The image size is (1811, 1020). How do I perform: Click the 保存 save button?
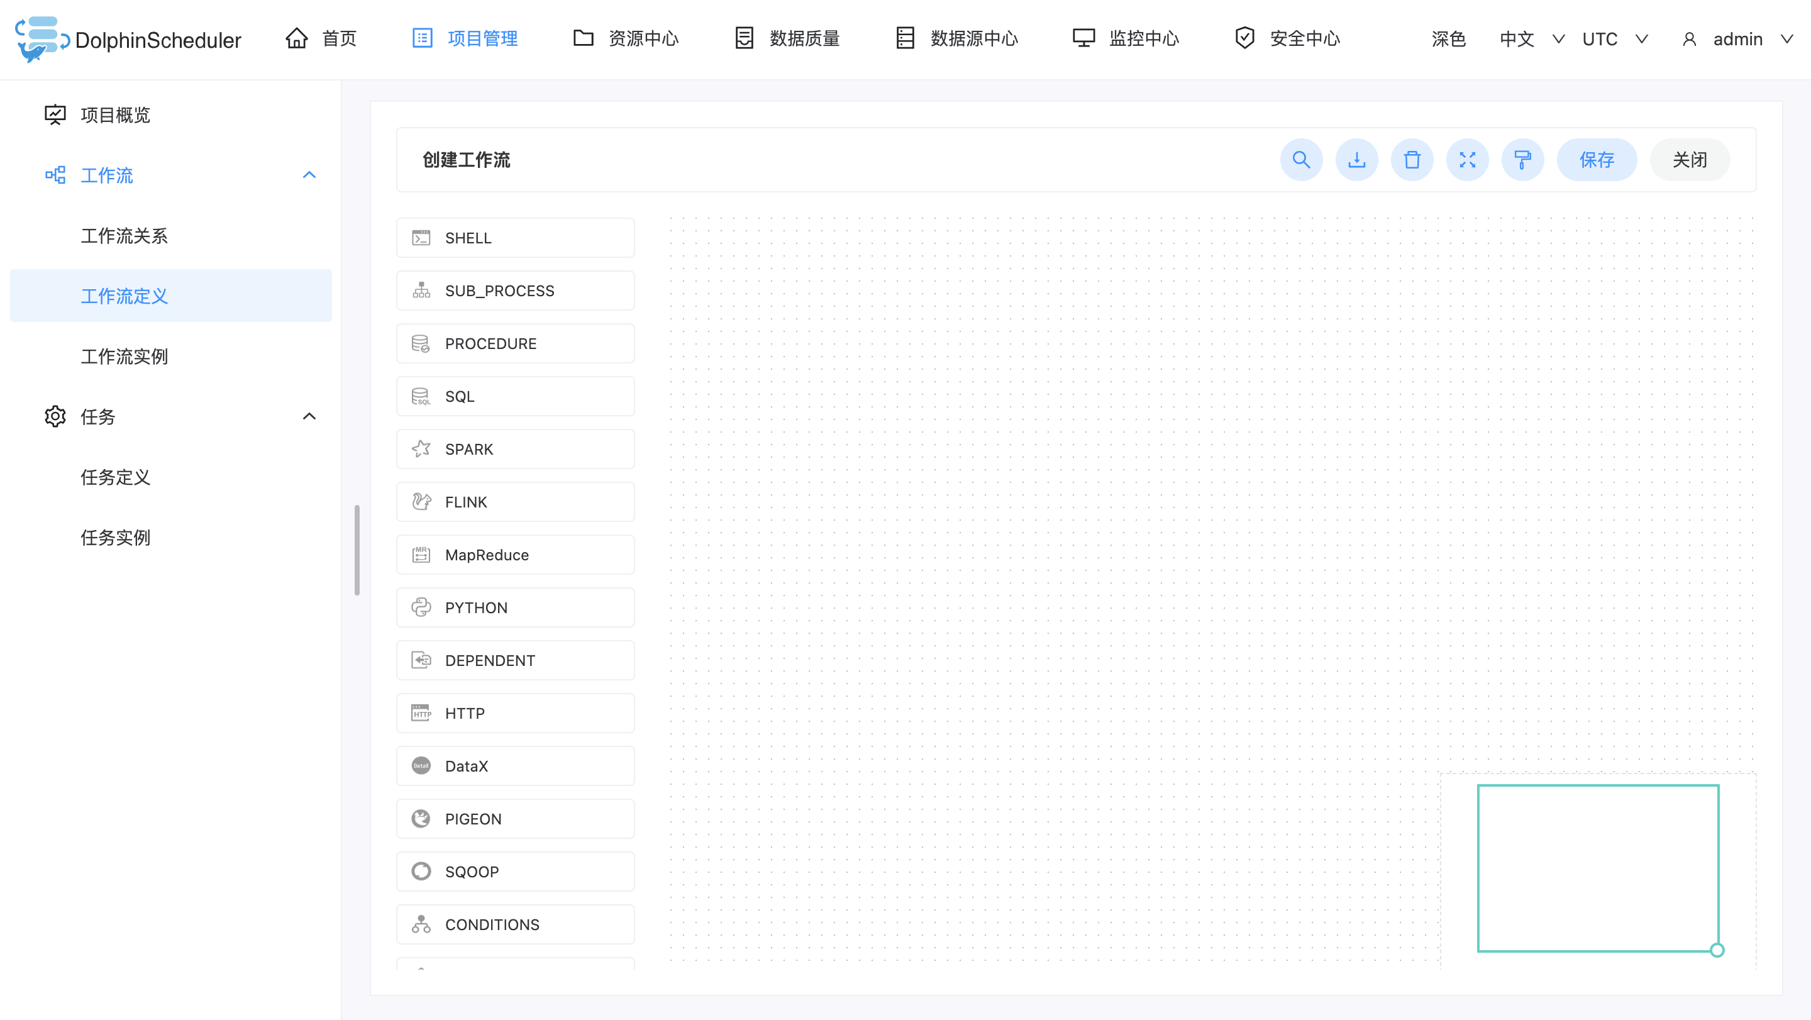(x=1596, y=160)
